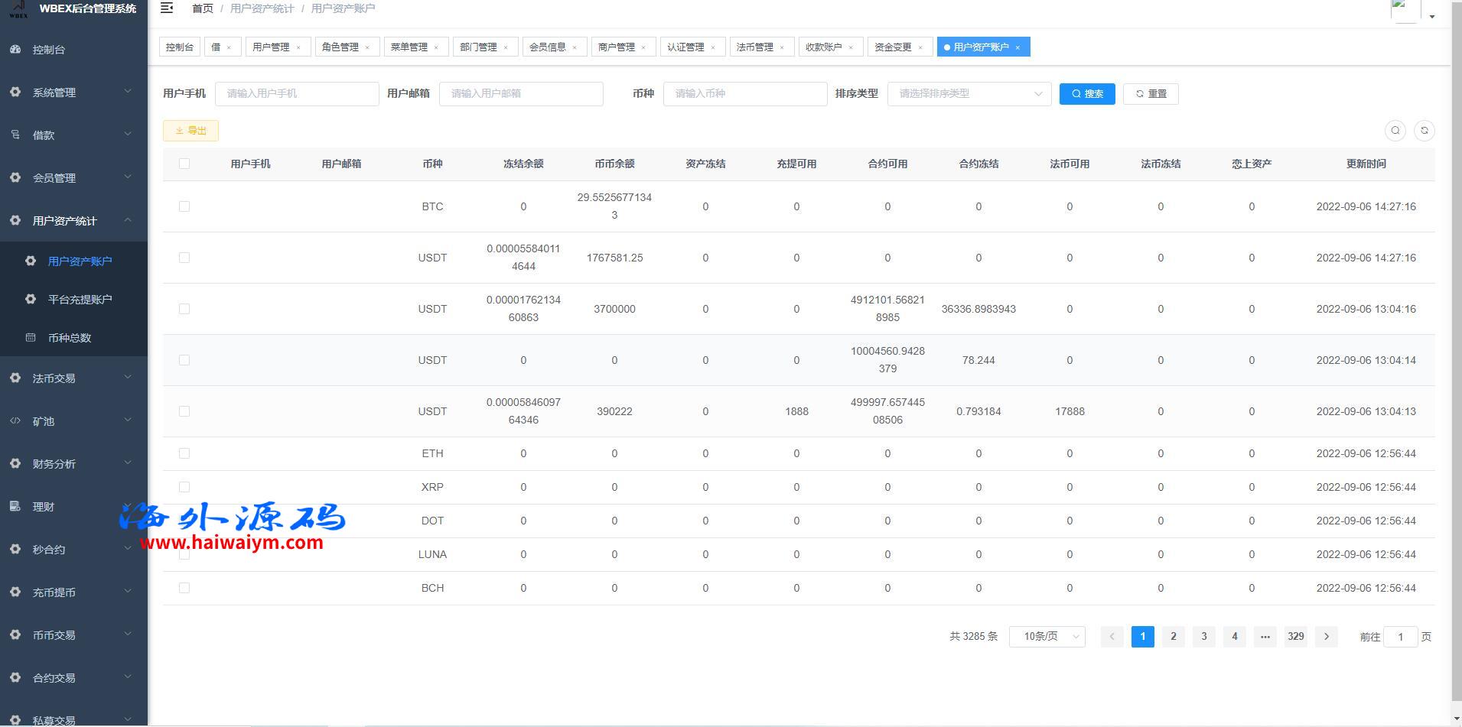Jump to page 329 in pagination
This screenshot has height=727, width=1462.
[x=1295, y=637]
